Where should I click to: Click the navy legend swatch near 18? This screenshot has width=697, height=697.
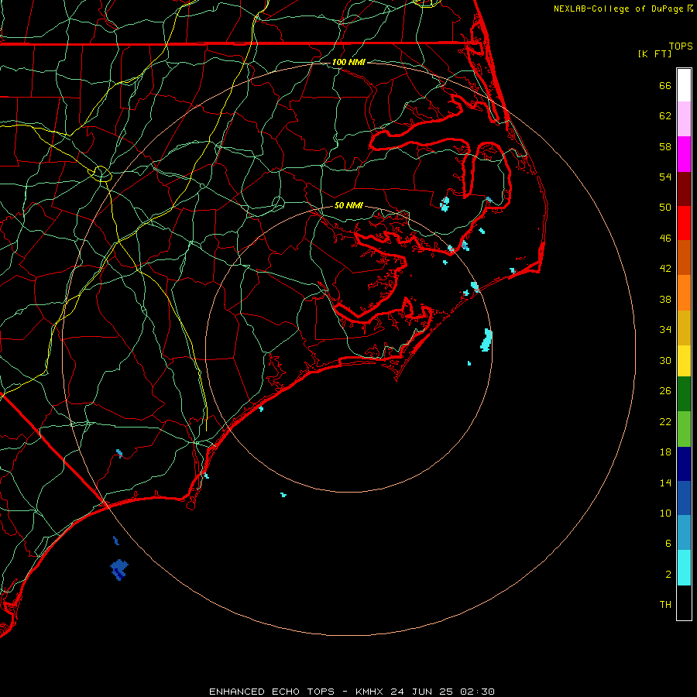click(x=684, y=464)
